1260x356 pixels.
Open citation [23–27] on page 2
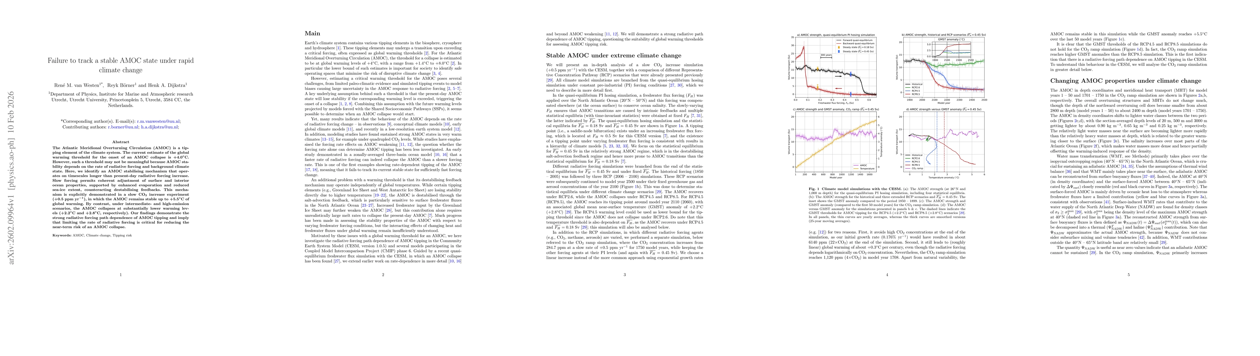tap(367, 206)
